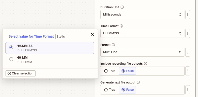Image resolution: width=198 pixels, height=97 pixels.
Task: Show info for Include recording file outputs
Action: coord(145,64)
